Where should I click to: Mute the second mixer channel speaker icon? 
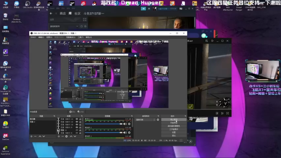(x=125, y=133)
